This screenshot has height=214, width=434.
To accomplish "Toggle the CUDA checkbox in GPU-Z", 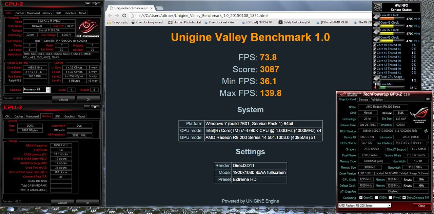I will 376,198.
